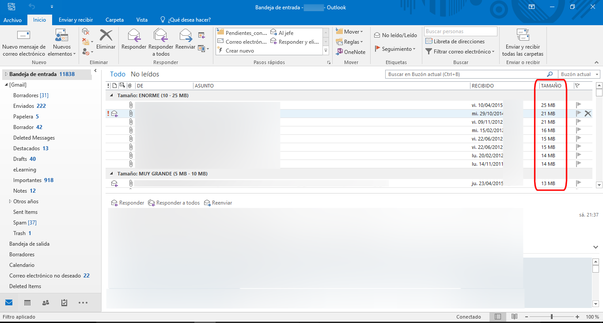Select the Crear nuevo quick step
This screenshot has height=323, width=603.
(235, 51)
